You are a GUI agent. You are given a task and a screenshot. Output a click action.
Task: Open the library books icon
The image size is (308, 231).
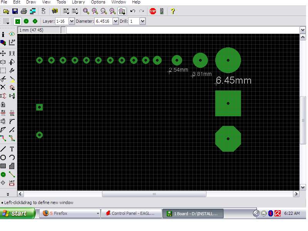55,11
